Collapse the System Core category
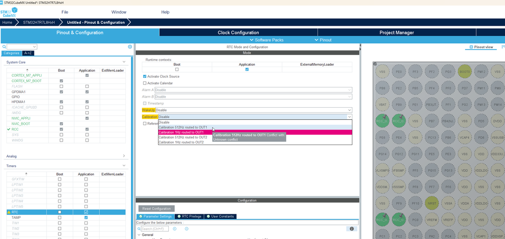The image size is (505, 239). [x=124, y=62]
